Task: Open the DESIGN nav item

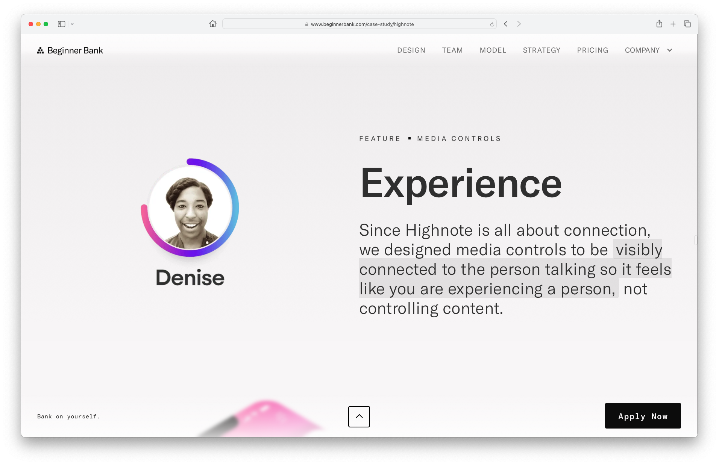Action: (x=411, y=50)
